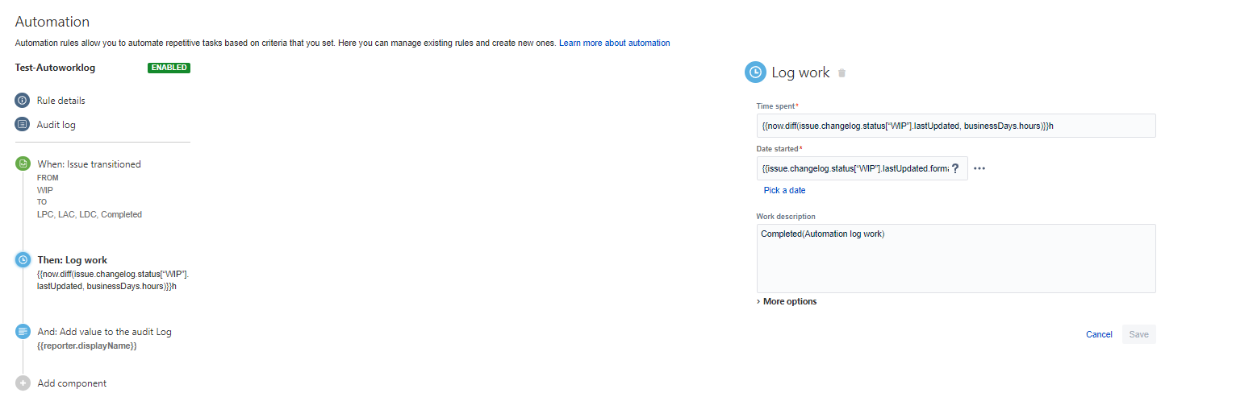Click the ENABLED status badge
This screenshot has width=1257, height=418.
[169, 68]
